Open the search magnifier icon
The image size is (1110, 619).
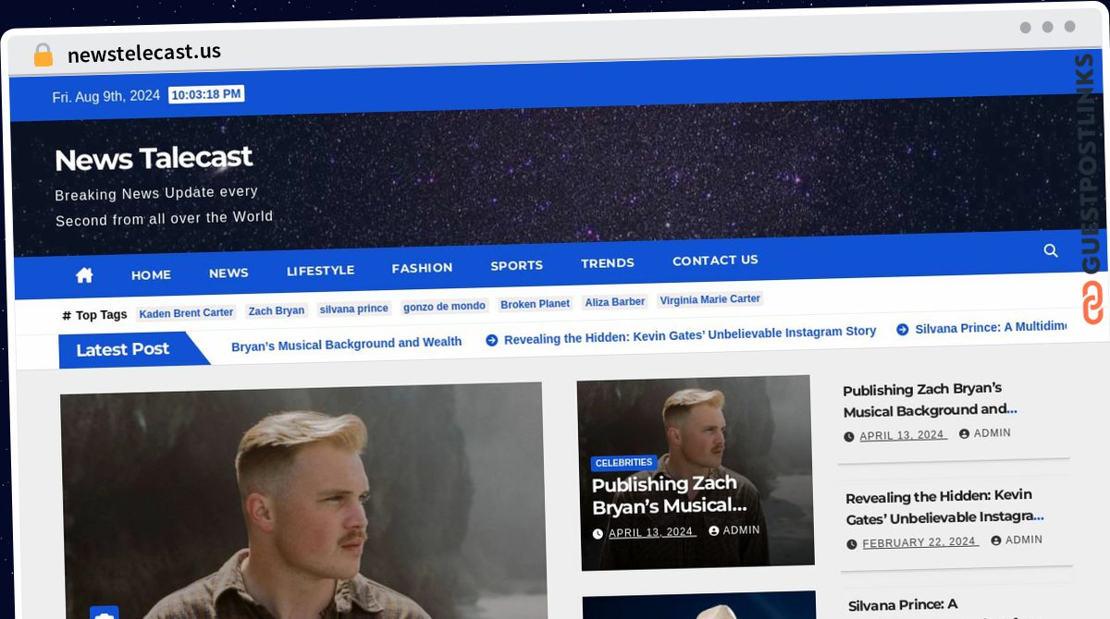pos(1051,250)
